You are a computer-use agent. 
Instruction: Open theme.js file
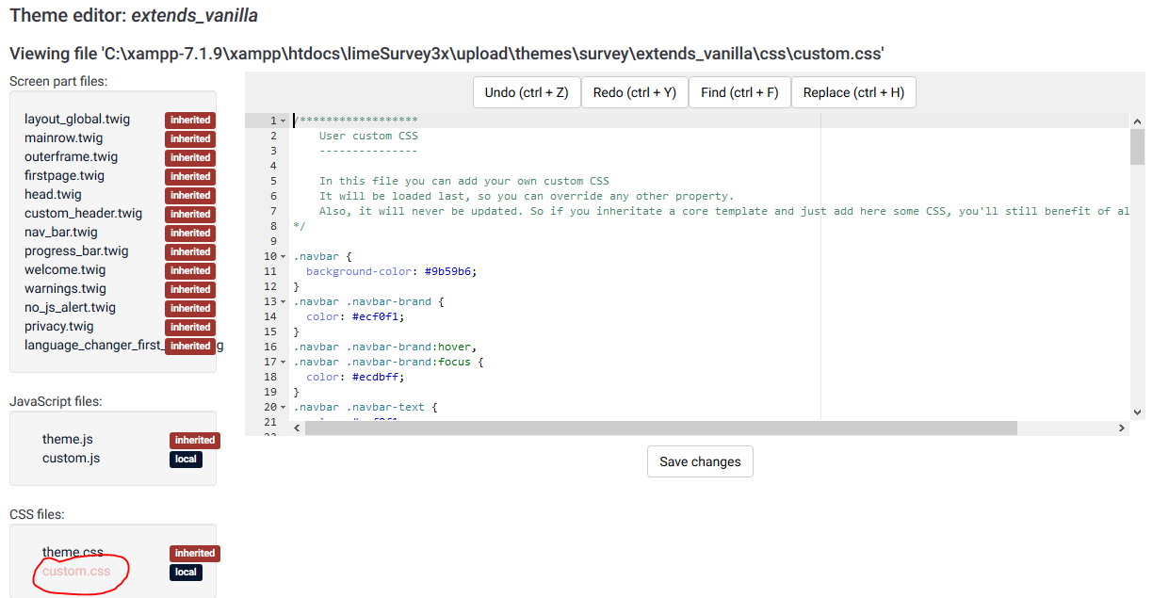click(68, 440)
